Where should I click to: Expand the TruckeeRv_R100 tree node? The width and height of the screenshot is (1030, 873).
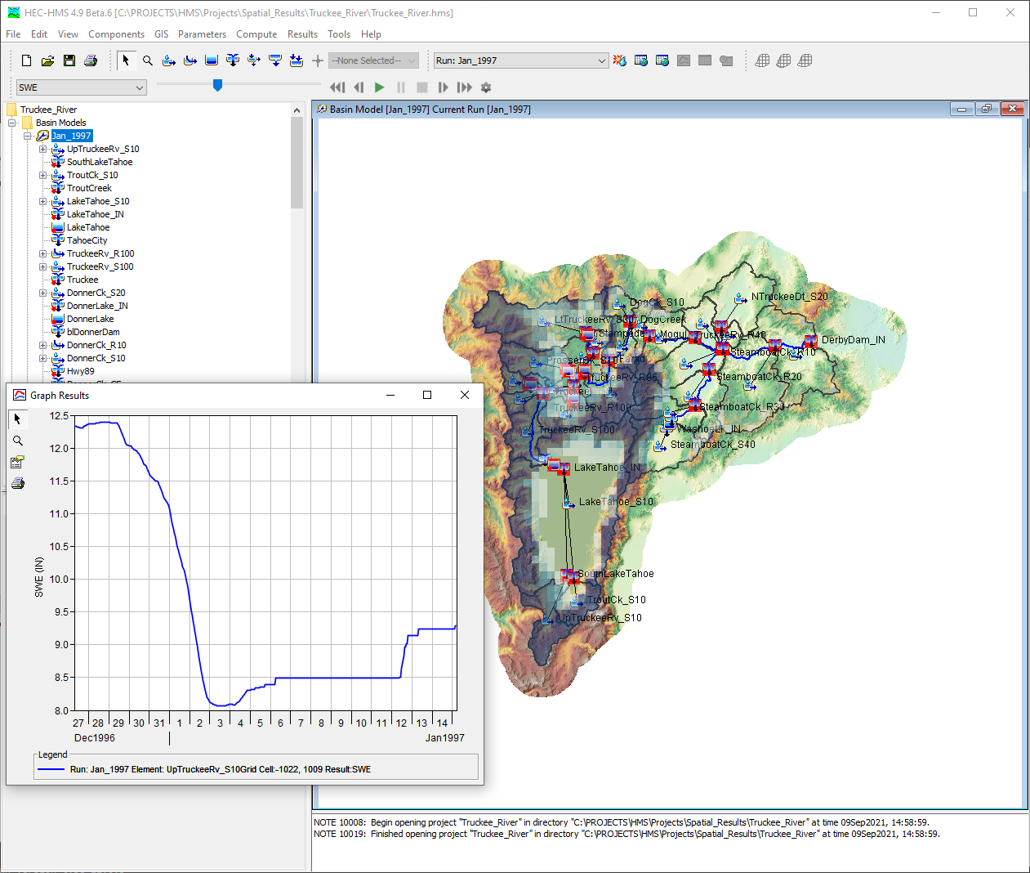point(42,253)
